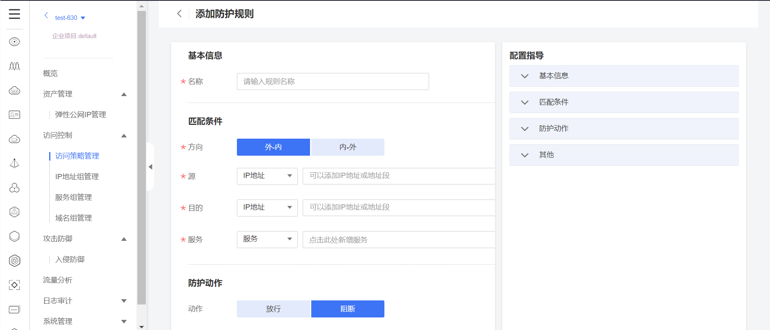Collapse the side navigation panel handle
770x330 pixels.
[150, 167]
